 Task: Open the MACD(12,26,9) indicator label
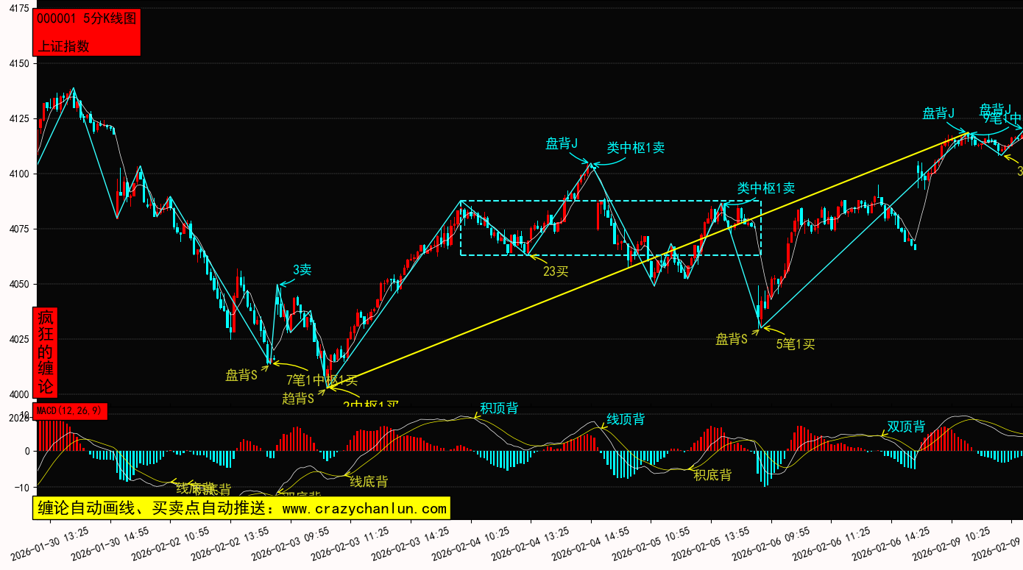tap(71, 410)
